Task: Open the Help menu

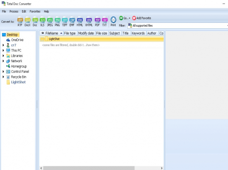Action: click(x=46, y=11)
